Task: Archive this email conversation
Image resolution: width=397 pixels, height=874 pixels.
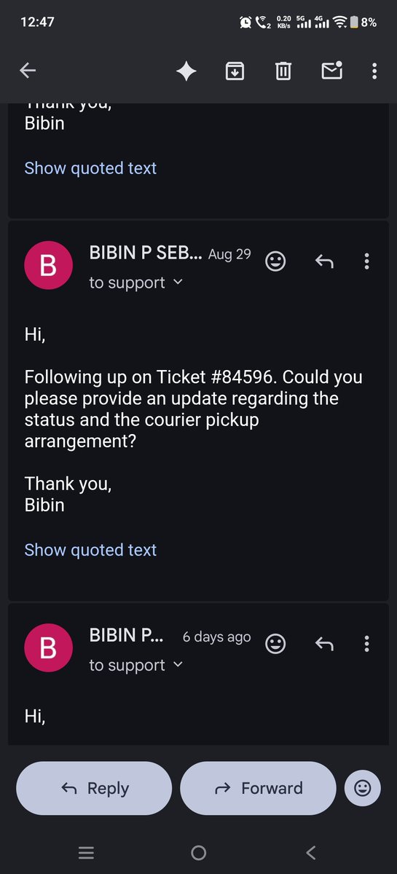Action: [235, 71]
